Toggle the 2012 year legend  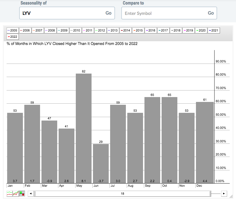(100, 30)
